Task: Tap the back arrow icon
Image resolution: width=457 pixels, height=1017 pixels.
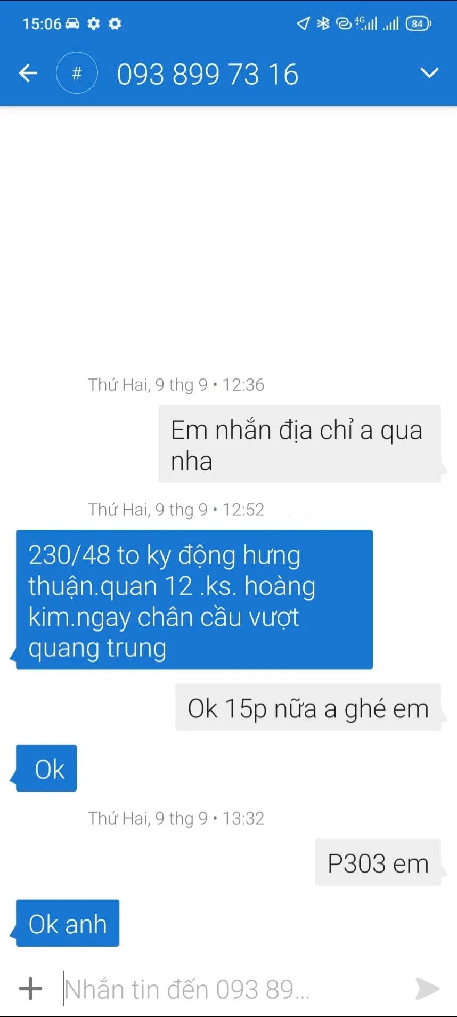Action: (28, 73)
